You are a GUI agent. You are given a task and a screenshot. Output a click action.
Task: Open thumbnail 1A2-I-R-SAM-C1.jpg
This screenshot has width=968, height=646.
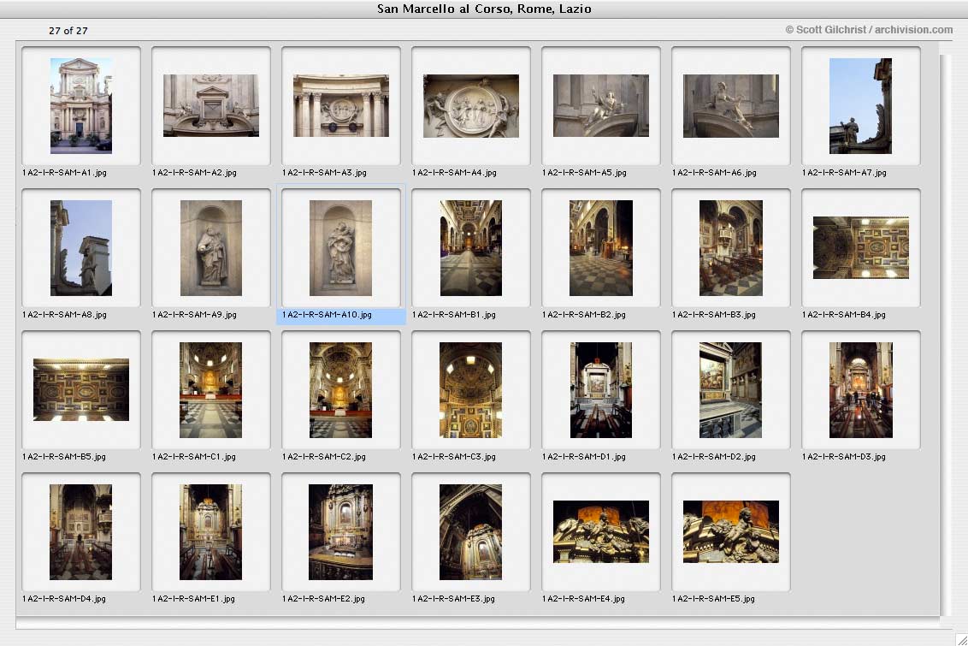211,389
